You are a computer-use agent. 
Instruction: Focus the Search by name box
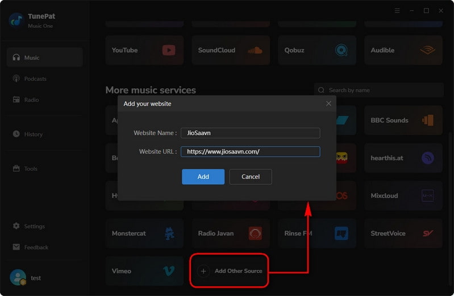click(379, 90)
